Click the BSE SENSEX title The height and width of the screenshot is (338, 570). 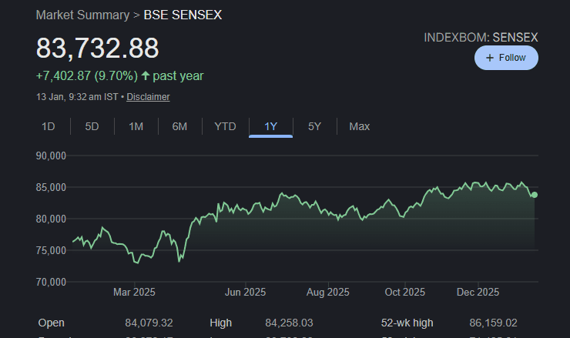(x=183, y=15)
